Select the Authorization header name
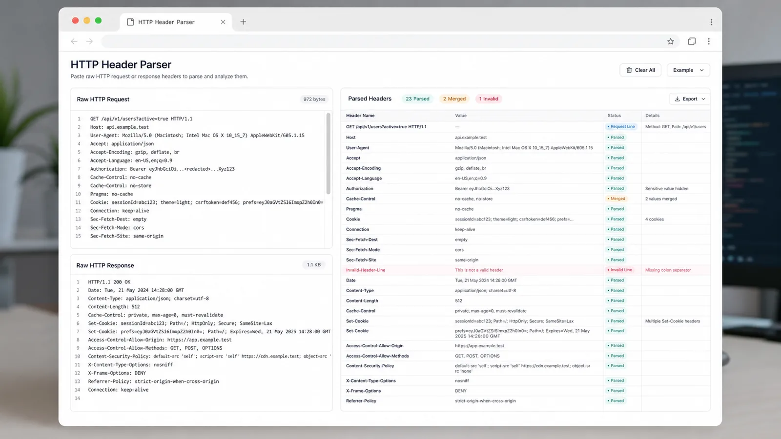 360,189
